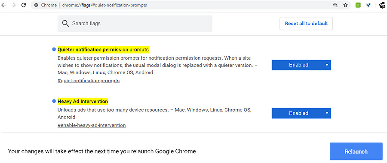The height and width of the screenshot is (163, 387).
Task: Open the blue Y extension icon
Action: pos(368,5)
